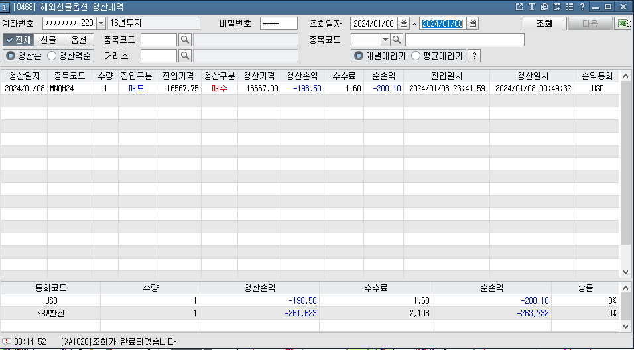Open help question mark in title bar
This screenshot has width=634, height=350.
[582, 7]
